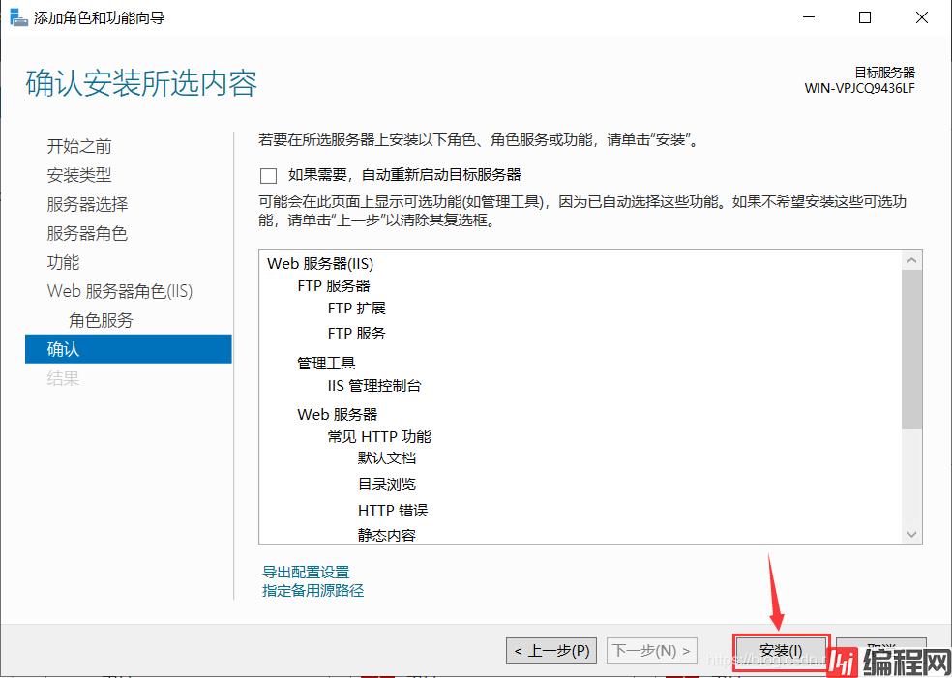
Task: Open the 指定备用源路径 link
Action: coord(312,590)
